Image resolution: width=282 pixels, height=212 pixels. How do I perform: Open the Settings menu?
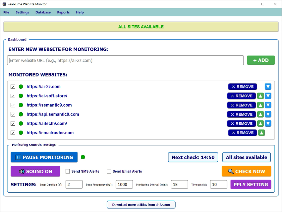[x=22, y=12]
